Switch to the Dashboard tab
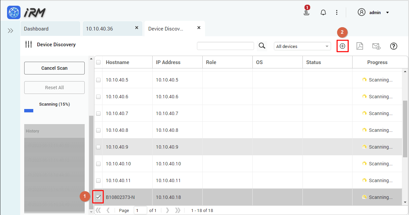Viewport: 409px width, 215px height. click(50, 29)
